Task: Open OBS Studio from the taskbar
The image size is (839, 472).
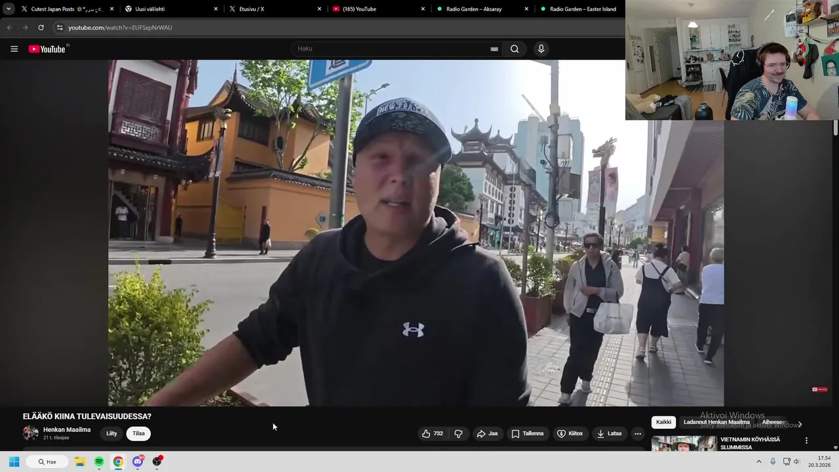Action: click(x=157, y=462)
